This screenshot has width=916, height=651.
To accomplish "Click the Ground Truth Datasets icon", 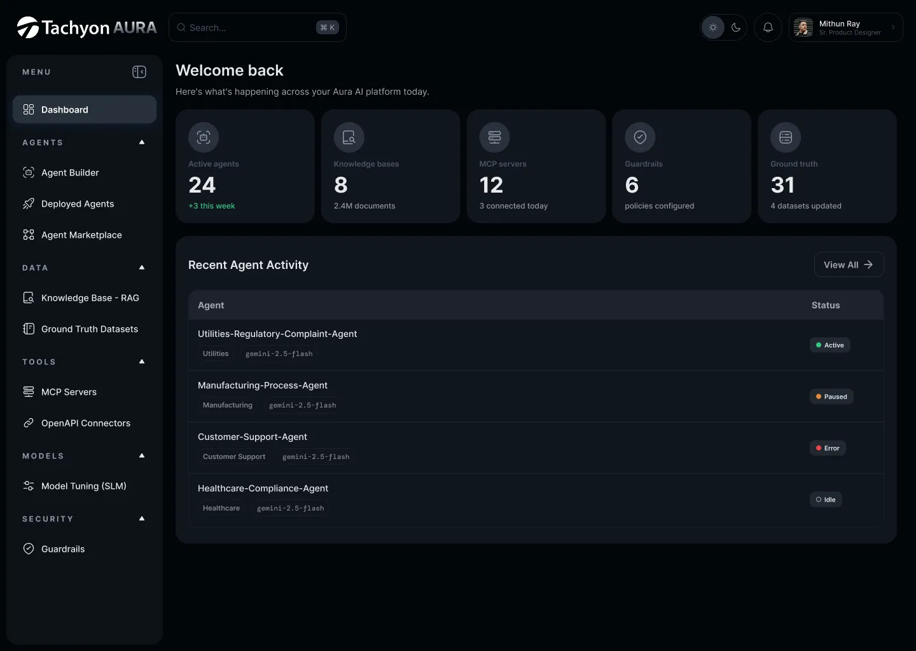I will pyautogui.click(x=29, y=329).
